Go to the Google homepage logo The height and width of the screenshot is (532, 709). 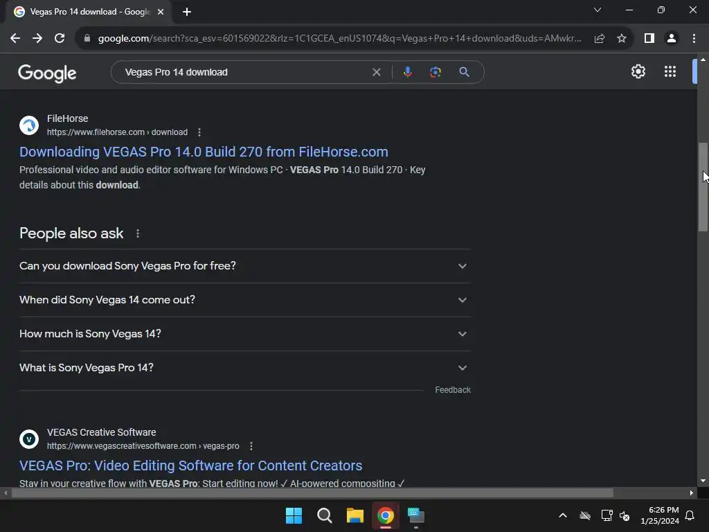47,73
